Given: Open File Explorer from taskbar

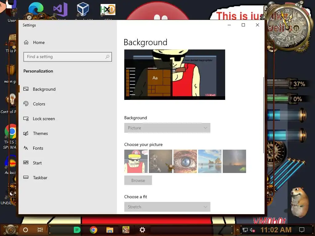Looking at the screenshot, I should coord(110,230).
